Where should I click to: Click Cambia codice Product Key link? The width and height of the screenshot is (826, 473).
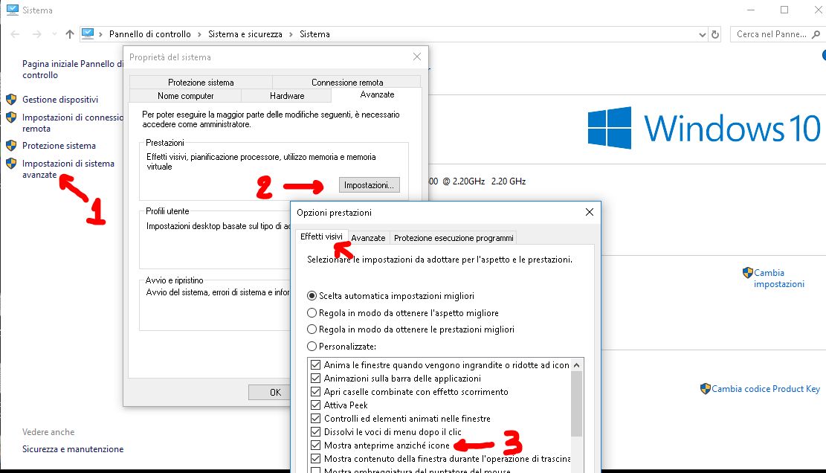(766, 389)
